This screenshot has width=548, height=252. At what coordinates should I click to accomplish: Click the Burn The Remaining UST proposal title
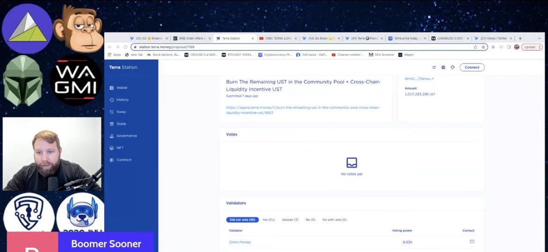(x=303, y=85)
